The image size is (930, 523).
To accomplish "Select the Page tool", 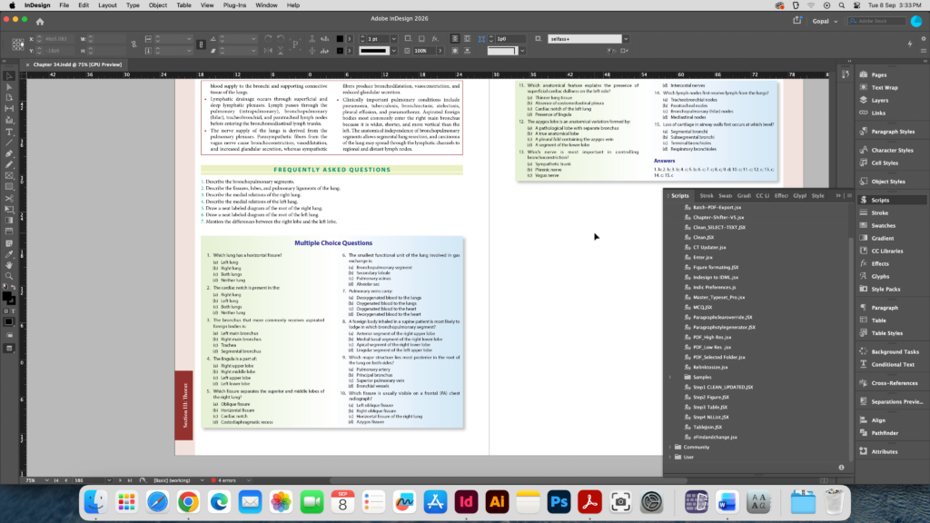I will [x=9, y=98].
